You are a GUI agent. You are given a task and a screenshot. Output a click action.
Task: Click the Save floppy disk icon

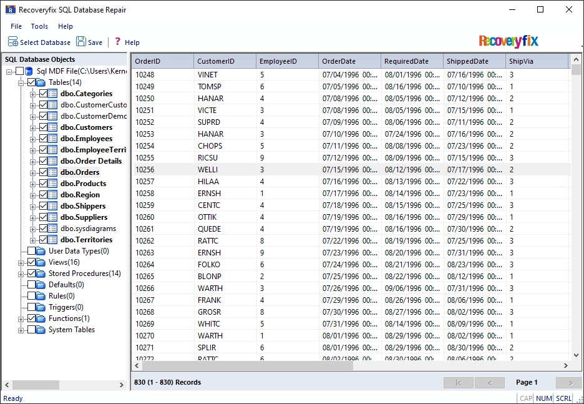(x=81, y=41)
